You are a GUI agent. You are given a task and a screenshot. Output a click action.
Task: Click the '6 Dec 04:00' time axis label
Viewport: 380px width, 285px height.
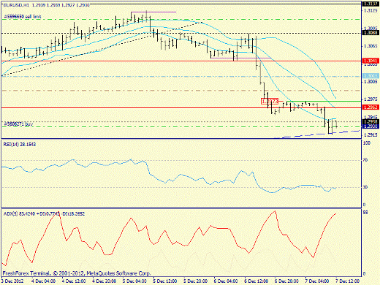226,281
